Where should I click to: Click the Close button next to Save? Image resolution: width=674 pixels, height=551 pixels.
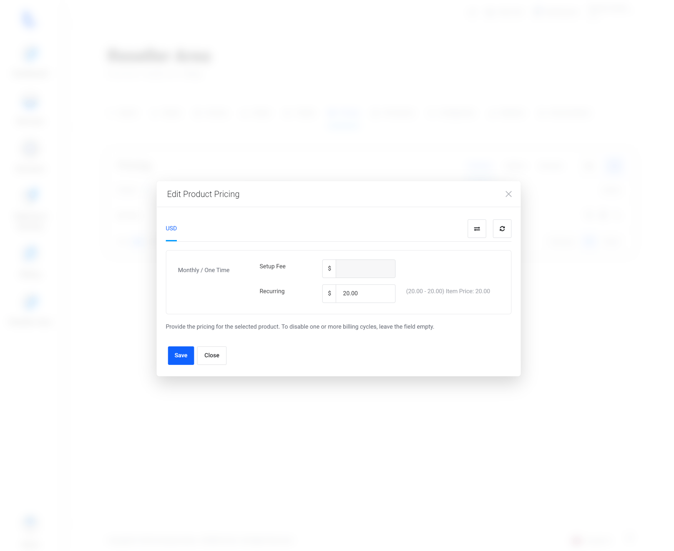tap(212, 356)
